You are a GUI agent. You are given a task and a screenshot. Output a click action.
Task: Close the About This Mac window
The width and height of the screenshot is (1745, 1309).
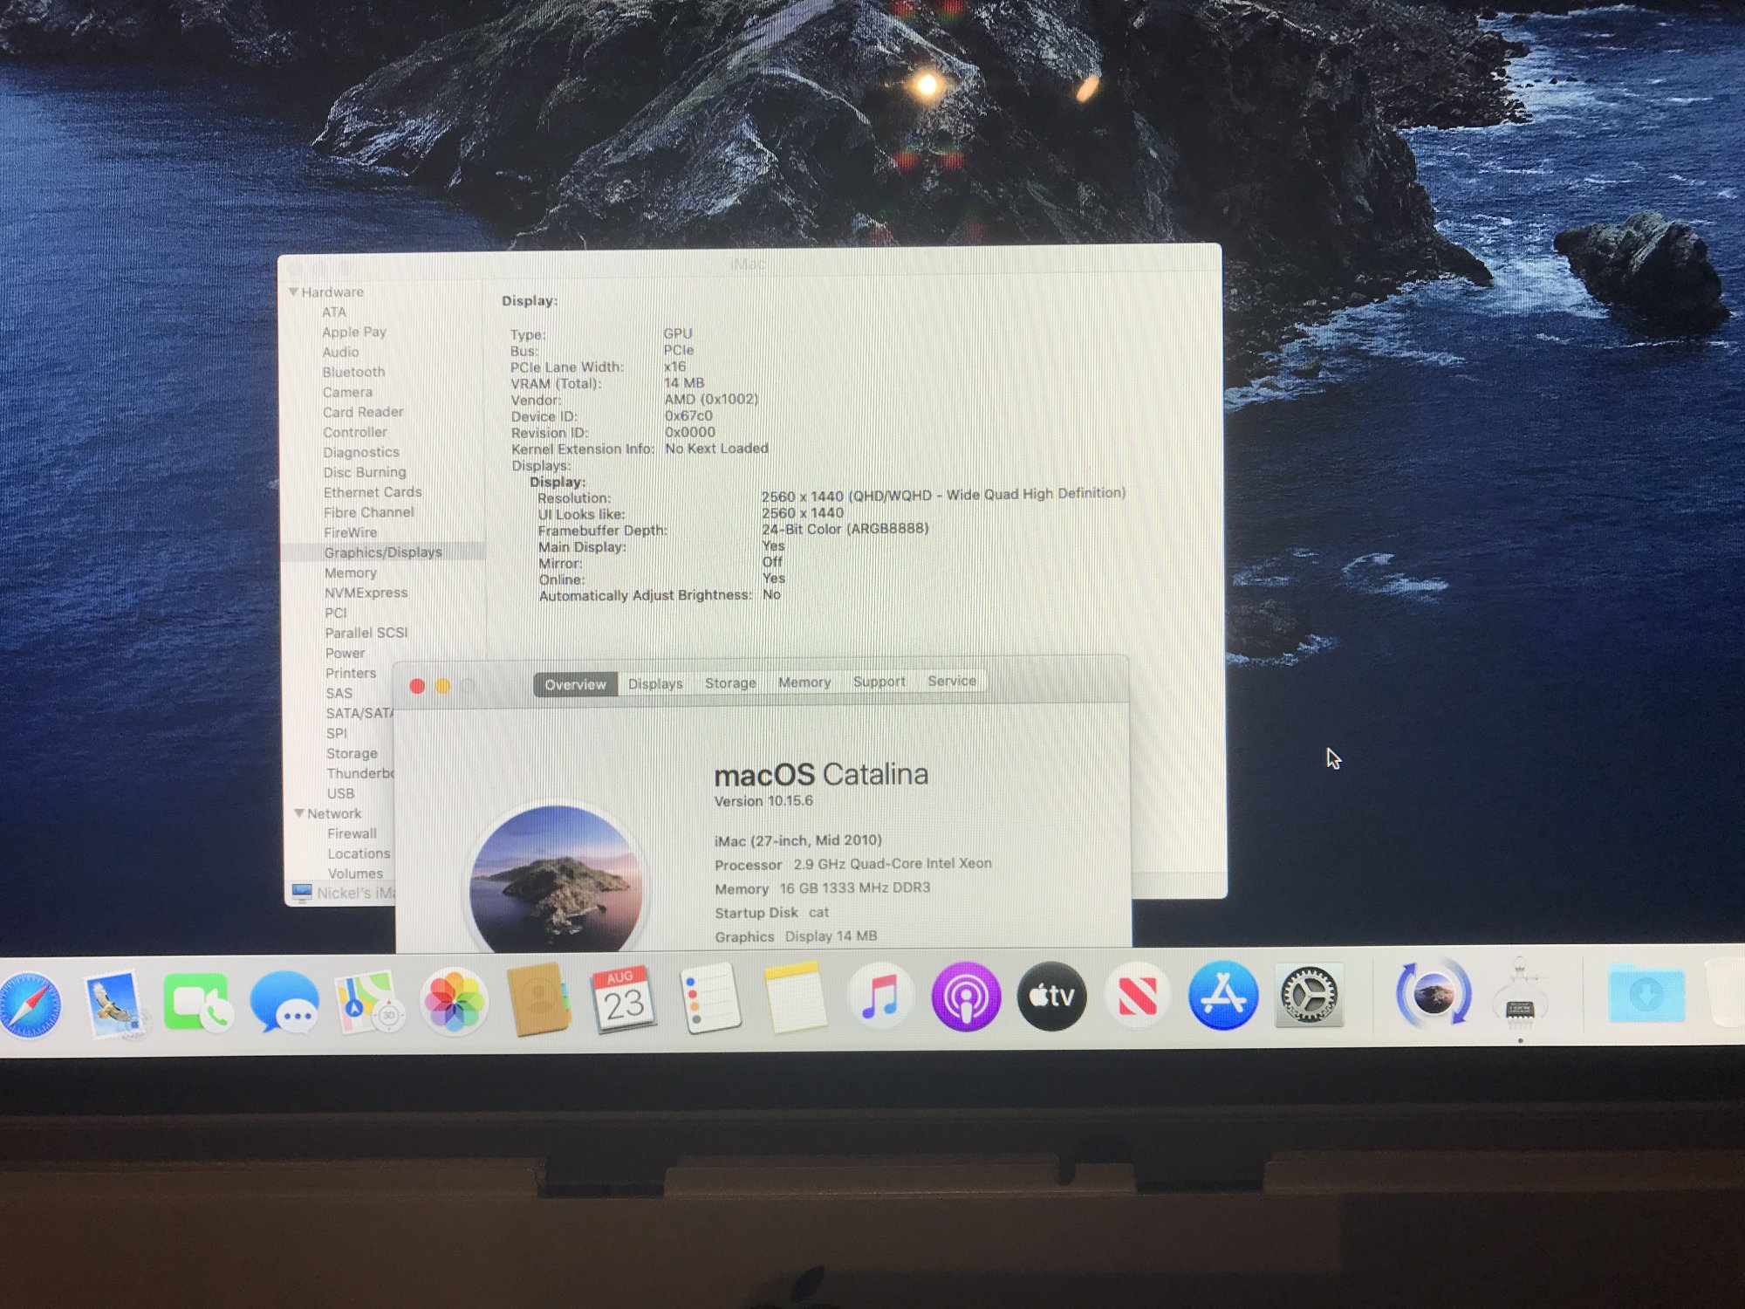(417, 687)
